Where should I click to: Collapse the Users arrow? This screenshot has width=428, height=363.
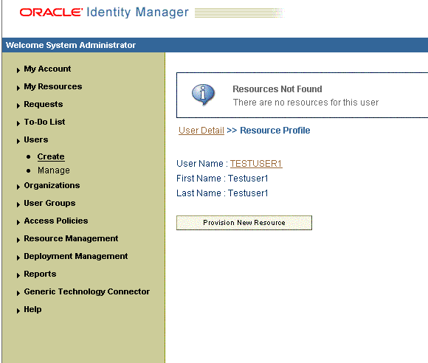click(18, 141)
